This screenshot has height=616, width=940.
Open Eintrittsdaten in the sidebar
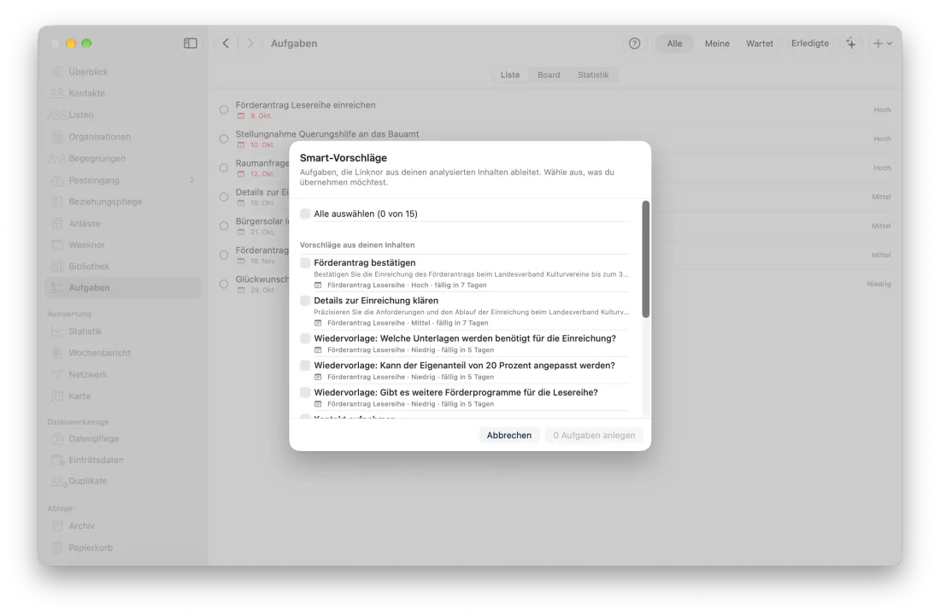click(123, 461)
